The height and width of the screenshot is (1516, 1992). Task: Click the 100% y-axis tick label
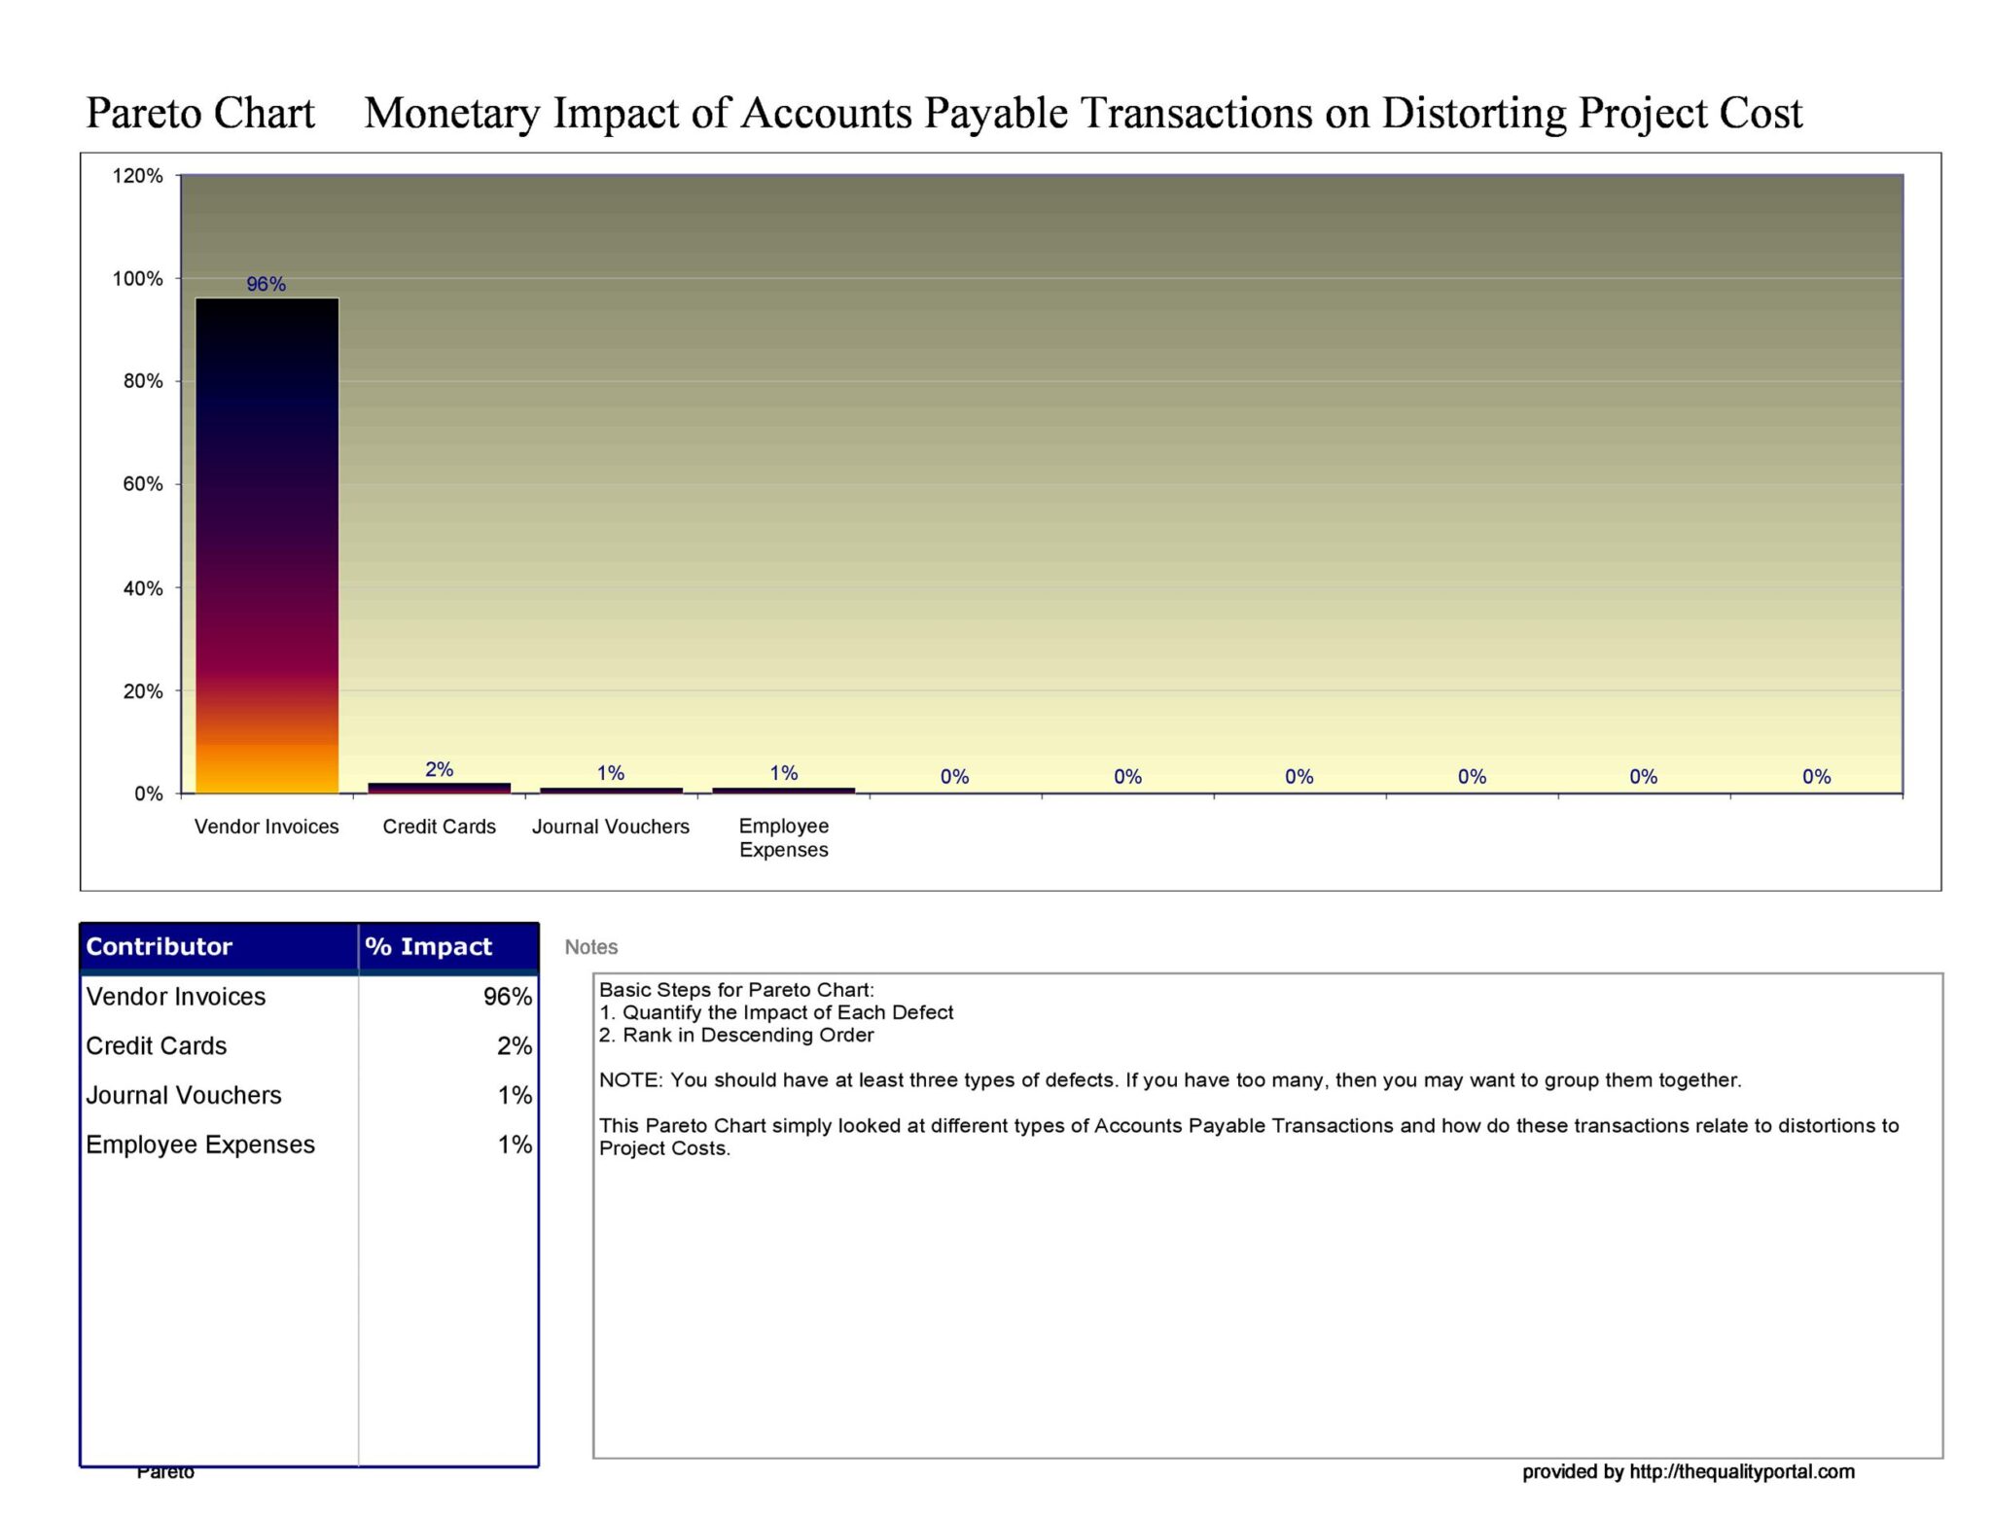[138, 279]
